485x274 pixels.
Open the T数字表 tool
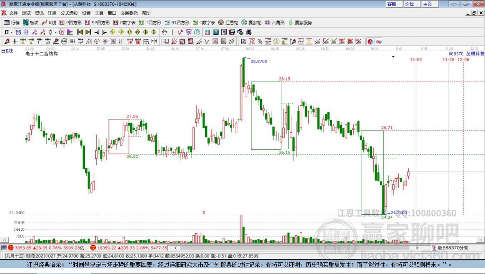(x=204, y=23)
